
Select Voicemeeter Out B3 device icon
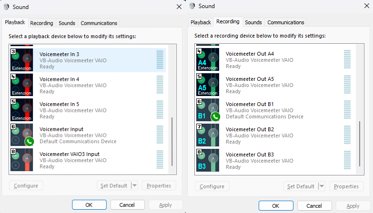click(208, 160)
